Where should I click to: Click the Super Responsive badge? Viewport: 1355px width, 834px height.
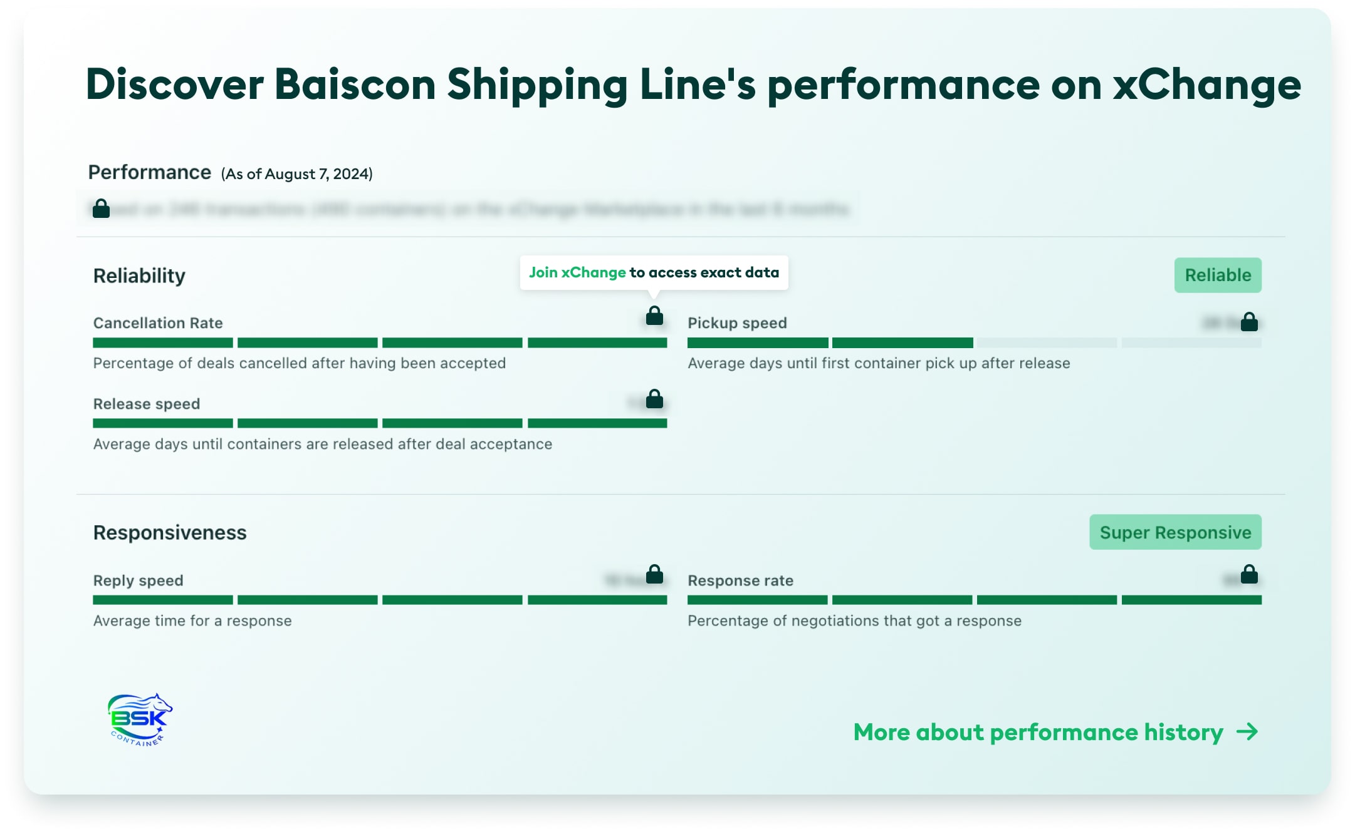(x=1175, y=532)
